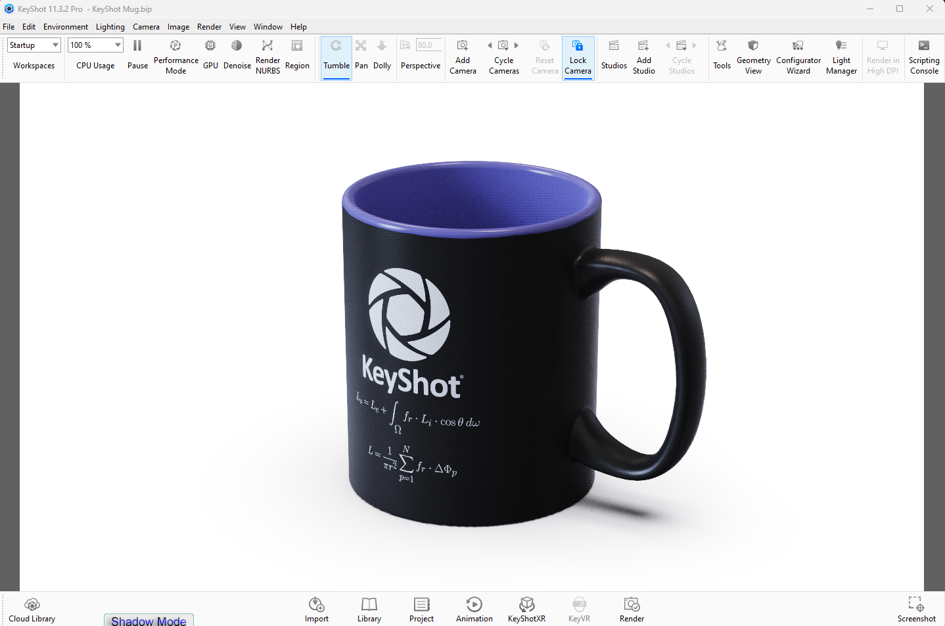Open the Tools menu button
Image resolution: width=945 pixels, height=626 pixels.
point(722,55)
